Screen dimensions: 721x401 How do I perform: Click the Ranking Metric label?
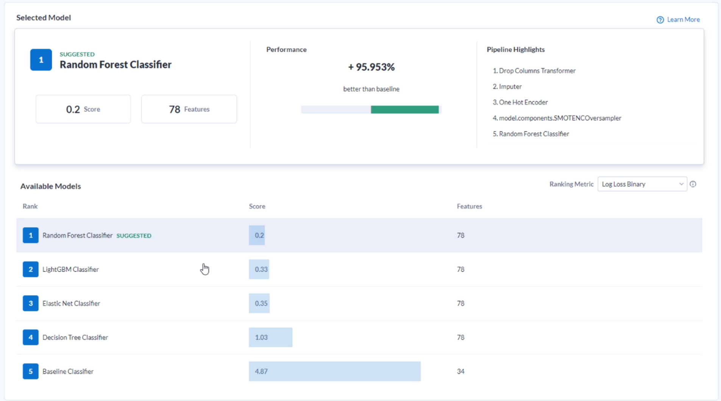(571, 184)
